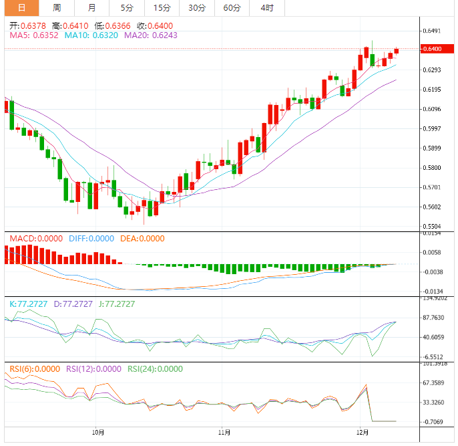Click the 11月 date axis label
Viewport: 458px width, 446px height.
click(x=224, y=432)
